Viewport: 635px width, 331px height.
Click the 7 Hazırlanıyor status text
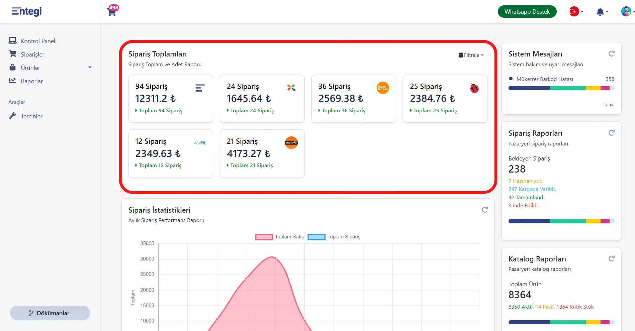click(x=525, y=181)
